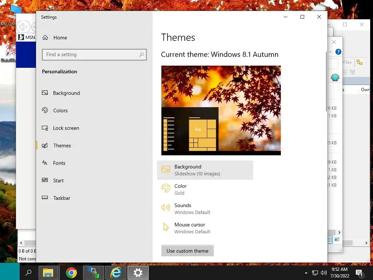Click the taskbar search magnifier

point(28,272)
